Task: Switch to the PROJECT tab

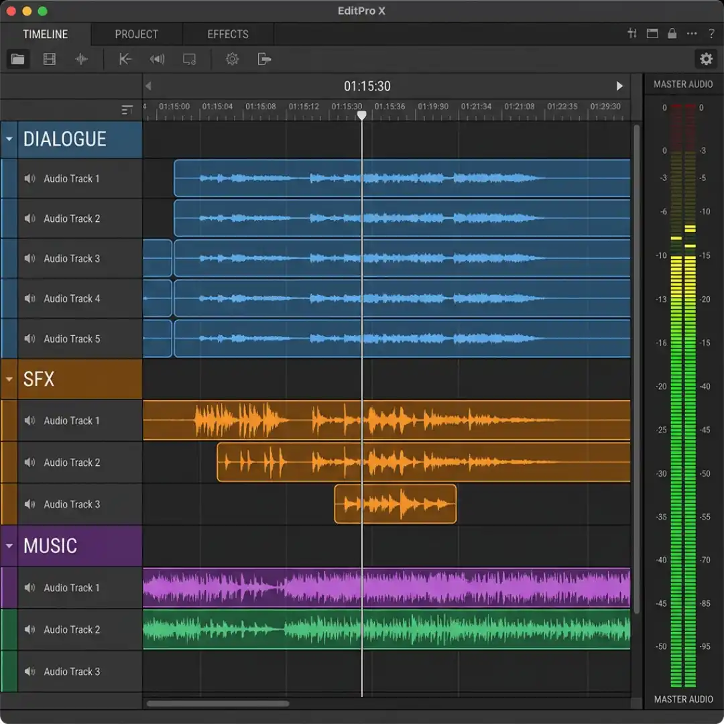Action: coord(137,34)
